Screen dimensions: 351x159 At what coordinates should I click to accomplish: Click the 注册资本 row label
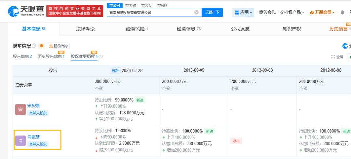(x=23, y=85)
